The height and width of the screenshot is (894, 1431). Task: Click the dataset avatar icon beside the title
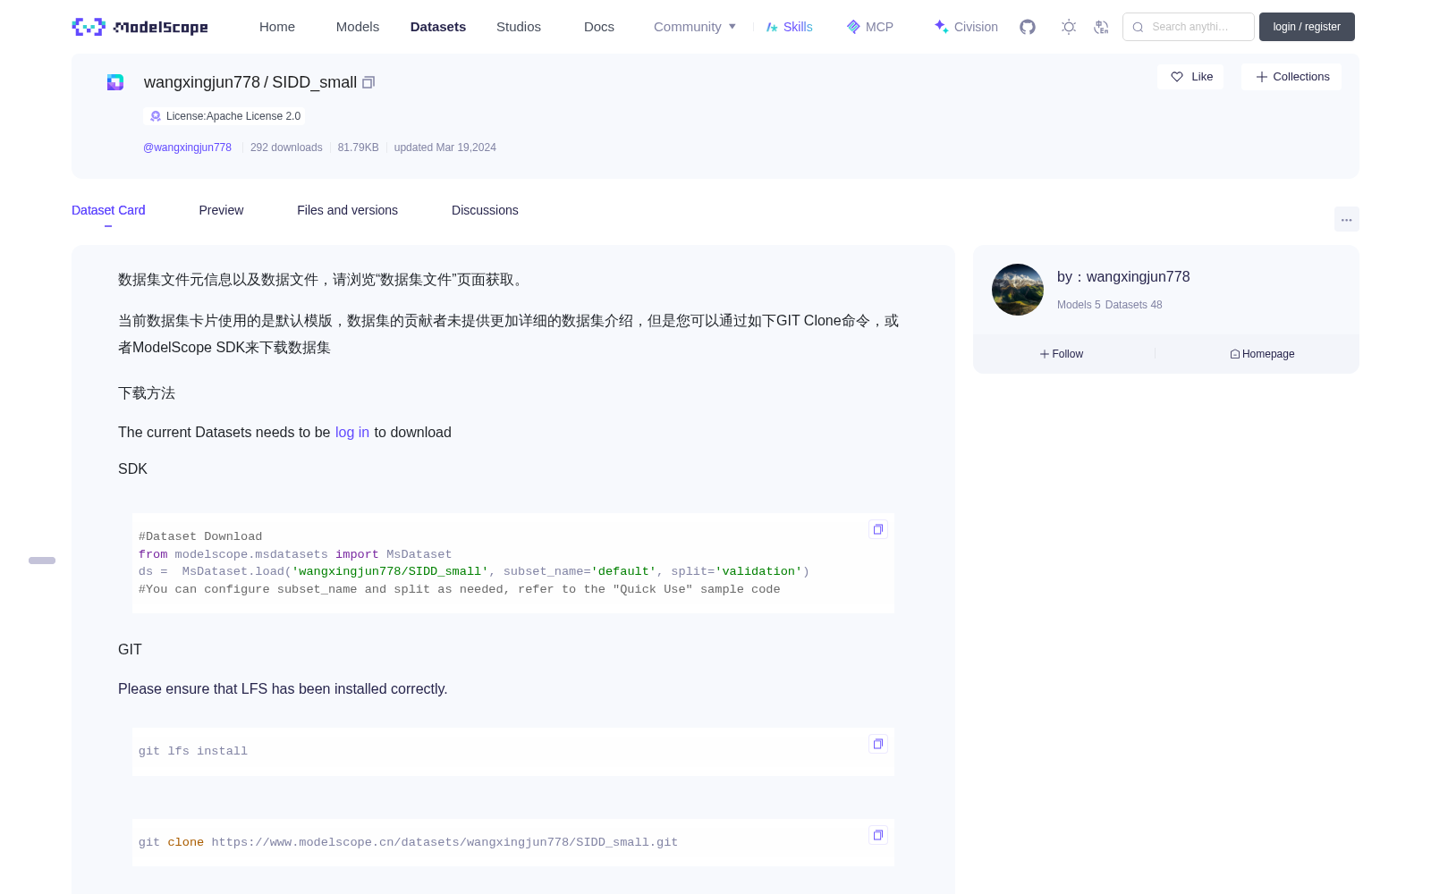115,82
